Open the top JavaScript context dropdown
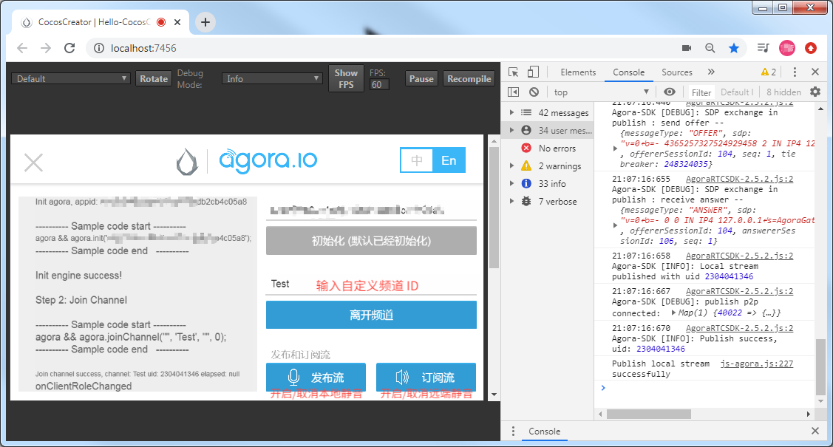This screenshot has width=833, height=447. [x=601, y=92]
